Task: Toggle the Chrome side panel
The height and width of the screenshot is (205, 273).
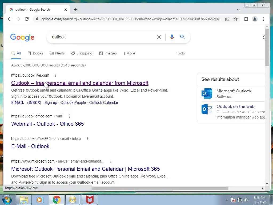Action: (x=246, y=19)
